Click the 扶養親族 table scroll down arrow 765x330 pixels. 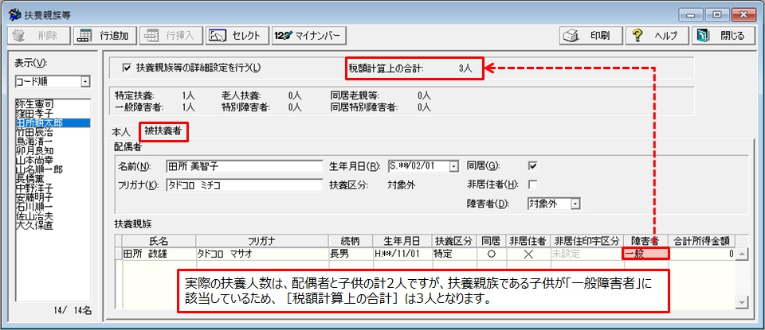click(x=743, y=303)
